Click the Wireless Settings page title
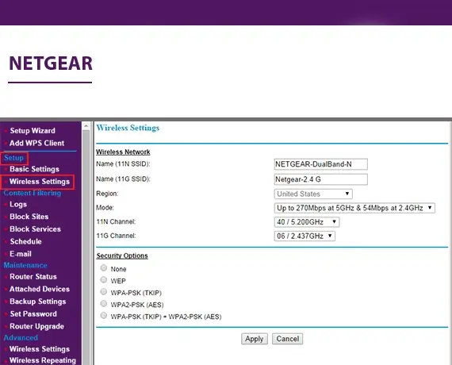 pos(128,128)
